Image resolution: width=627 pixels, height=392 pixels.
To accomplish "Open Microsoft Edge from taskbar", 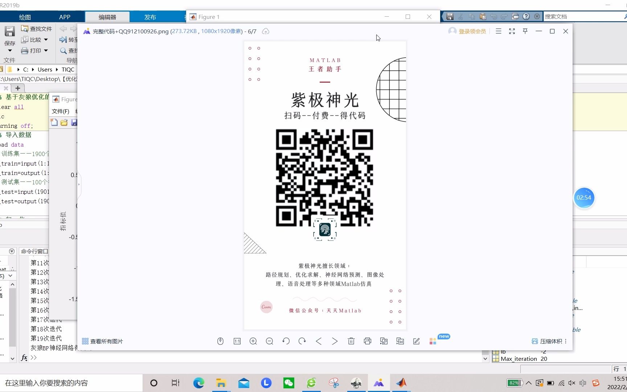I will click(198, 383).
